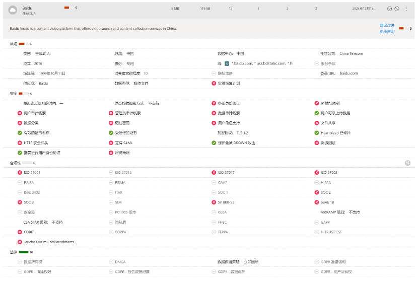The height and width of the screenshot is (284, 419).
Task: Click the TLS 1.2 encryption protocol value
Action: (242, 133)
